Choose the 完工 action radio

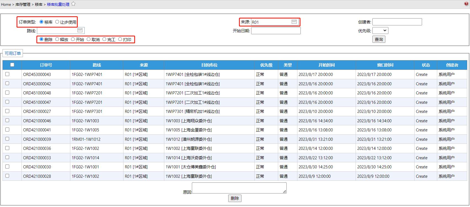pyautogui.click(x=104, y=39)
